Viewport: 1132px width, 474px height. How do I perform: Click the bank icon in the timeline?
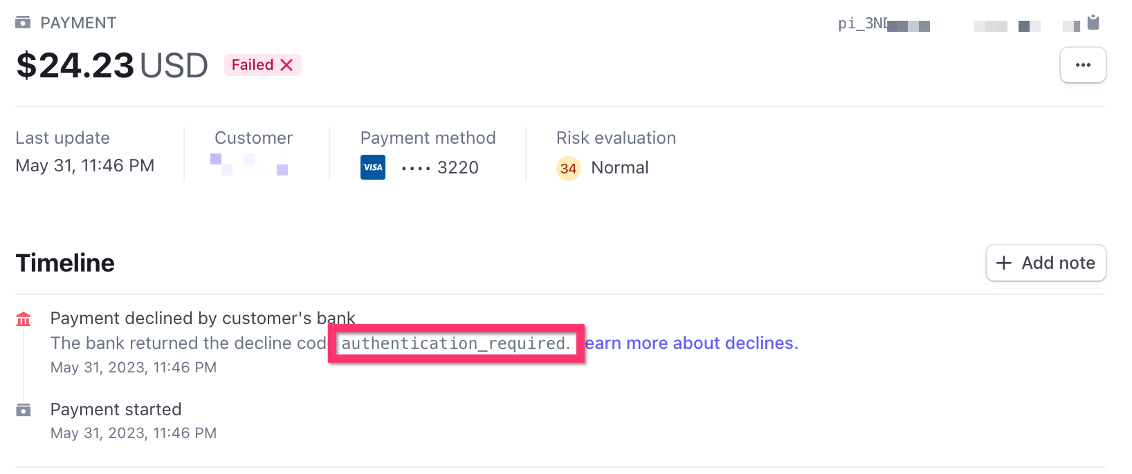pos(24,319)
